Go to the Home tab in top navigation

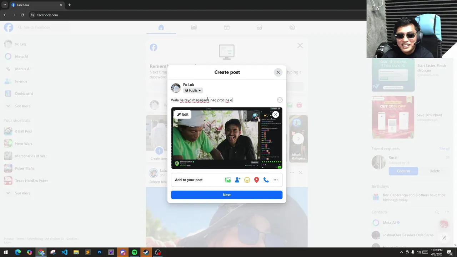(x=161, y=27)
